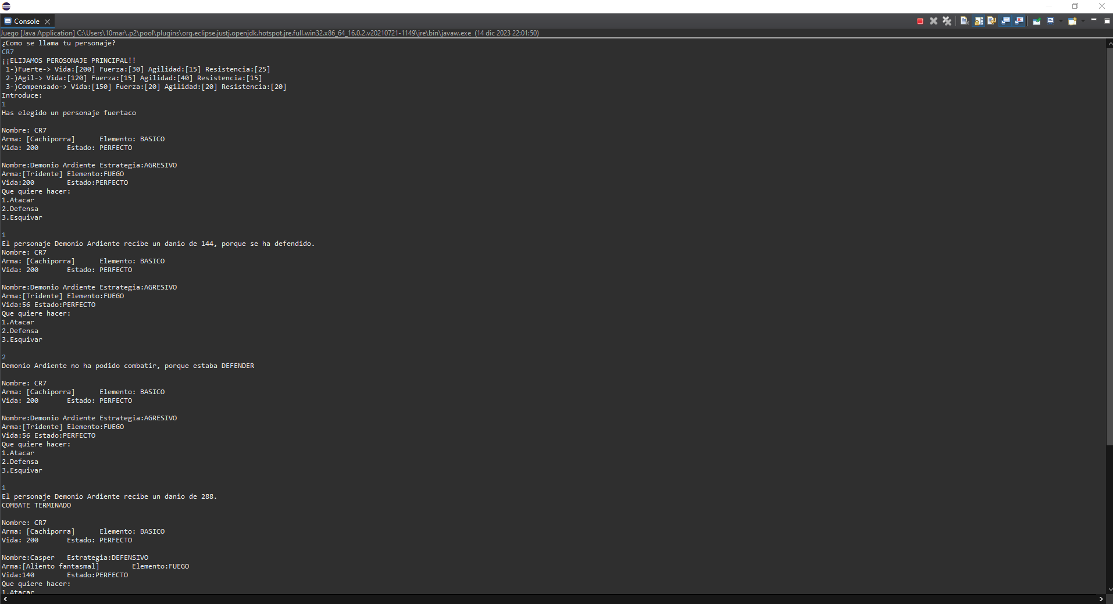Click the line starting '1-)Fuerte-> Vida:[200]'
The image size is (1113, 604).
click(x=138, y=69)
